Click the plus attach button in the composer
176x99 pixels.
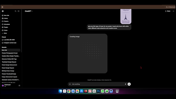click(70, 84)
